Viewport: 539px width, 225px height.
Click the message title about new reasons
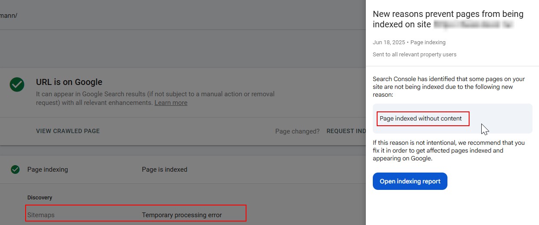(448, 14)
